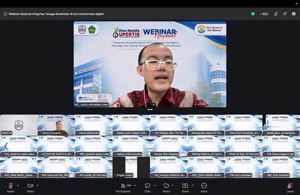Image resolution: width=300 pixels, height=195 pixels.
Task: Select Tantut Susanto's video tile
Action: coord(56,125)
